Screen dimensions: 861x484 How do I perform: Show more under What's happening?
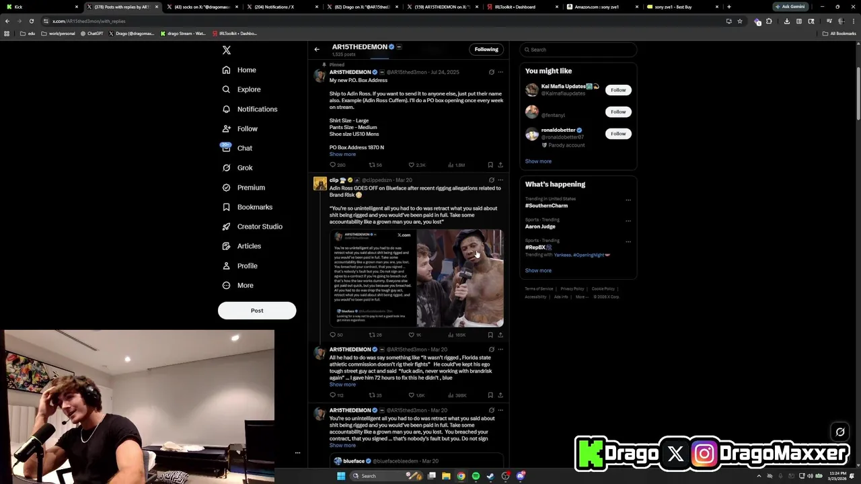tap(538, 270)
